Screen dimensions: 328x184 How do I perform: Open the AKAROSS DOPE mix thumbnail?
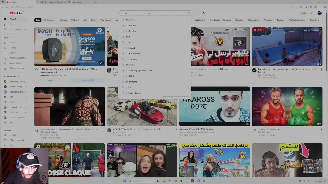tap(214, 107)
